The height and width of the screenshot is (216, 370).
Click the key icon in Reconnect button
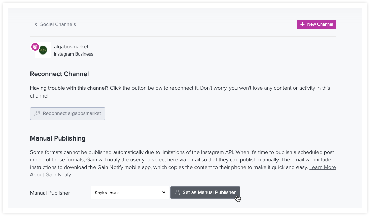click(37, 114)
